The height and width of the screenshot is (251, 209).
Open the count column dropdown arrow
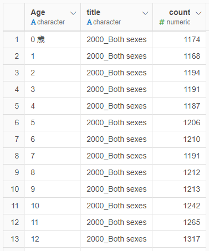(198, 13)
